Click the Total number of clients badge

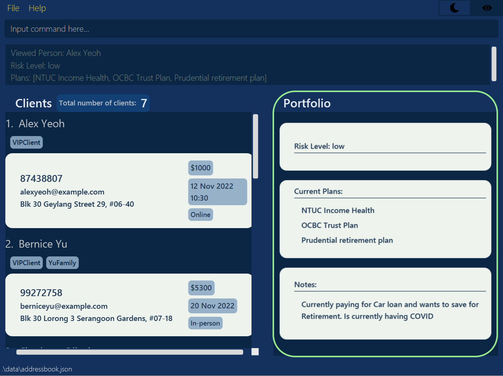pyautogui.click(x=103, y=103)
